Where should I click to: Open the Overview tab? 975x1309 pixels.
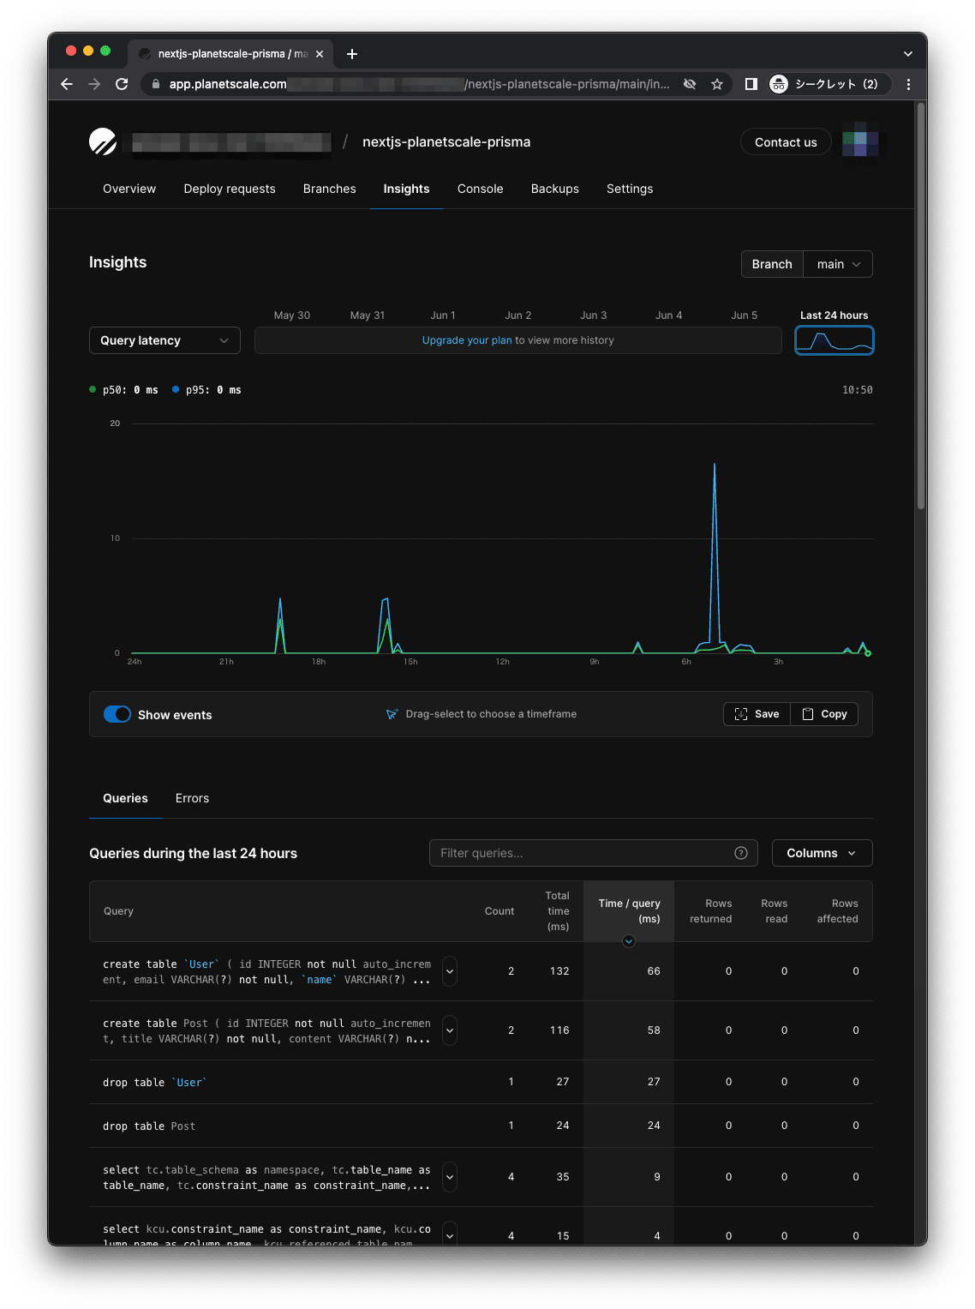129,189
